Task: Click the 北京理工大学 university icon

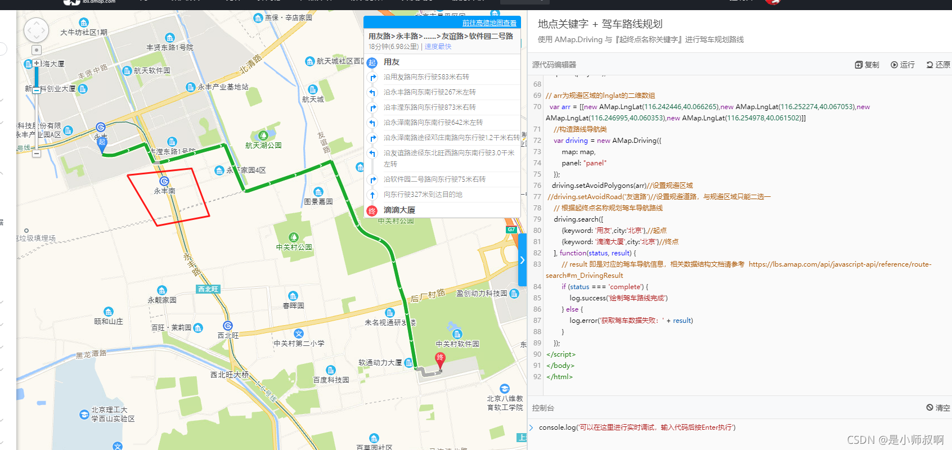Action: pyautogui.click(x=84, y=415)
